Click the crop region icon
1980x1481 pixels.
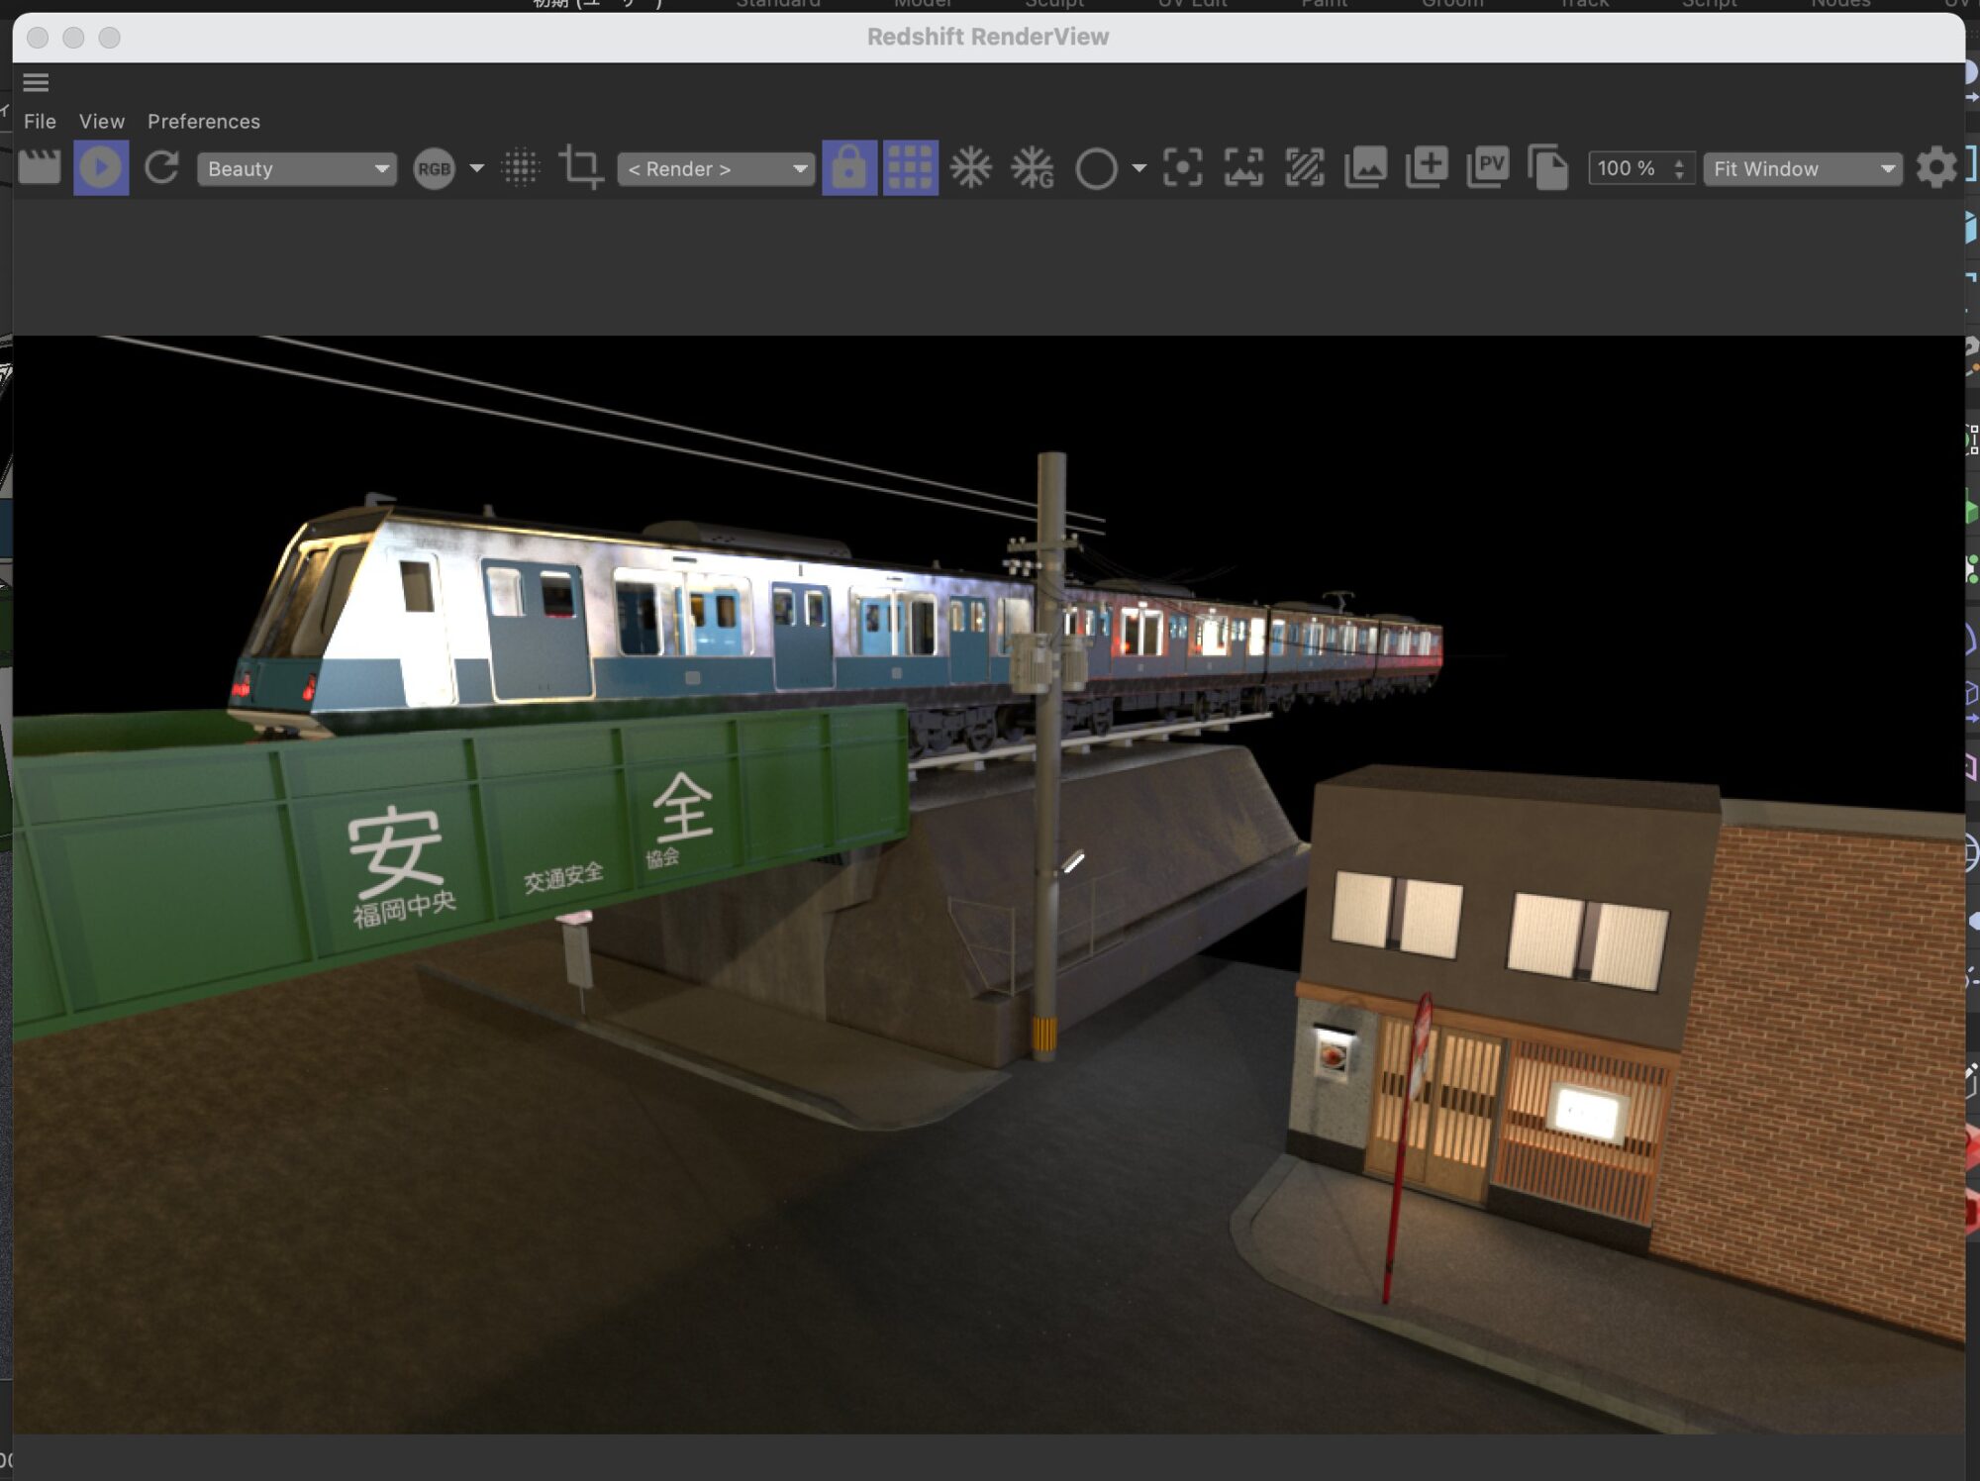[581, 167]
